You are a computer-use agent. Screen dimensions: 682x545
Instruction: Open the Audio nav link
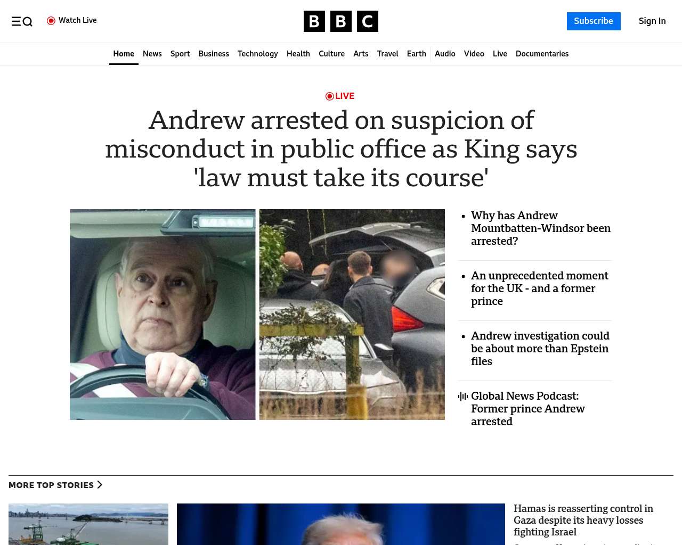click(445, 54)
